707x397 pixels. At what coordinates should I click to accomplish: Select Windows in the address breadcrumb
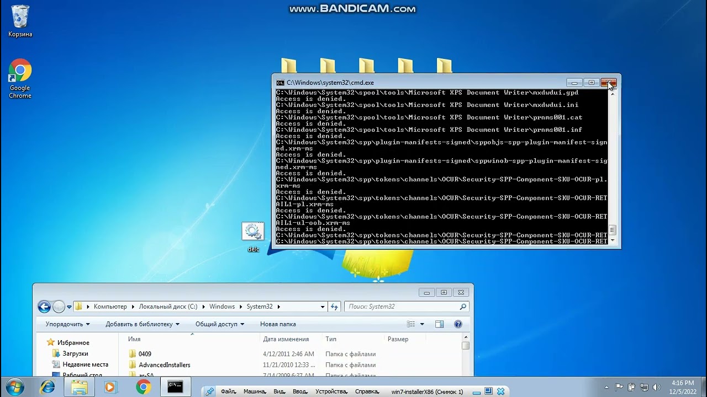[x=221, y=307]
